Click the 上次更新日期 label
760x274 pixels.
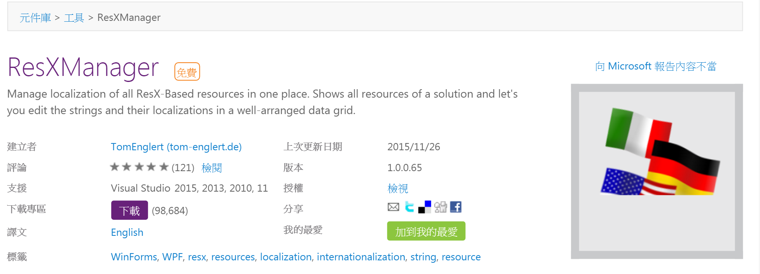pos(313,147)
